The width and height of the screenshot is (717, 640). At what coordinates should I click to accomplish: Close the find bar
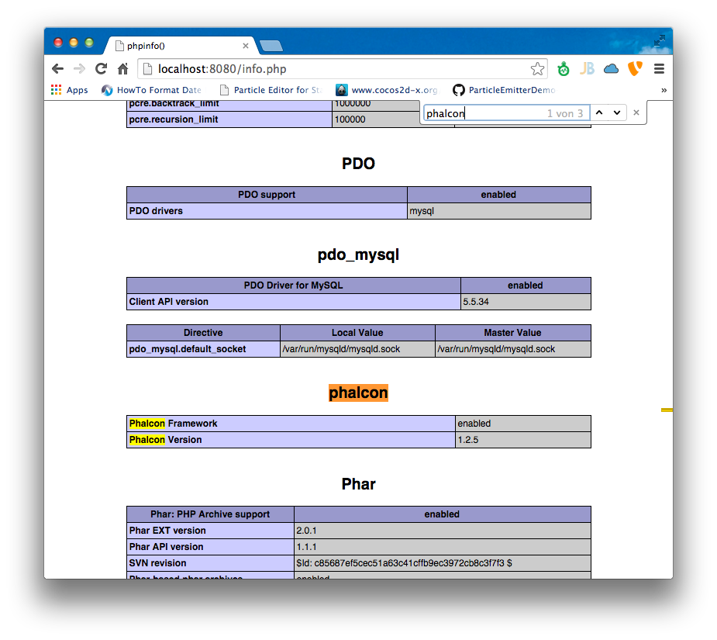(x=636, y=113)
